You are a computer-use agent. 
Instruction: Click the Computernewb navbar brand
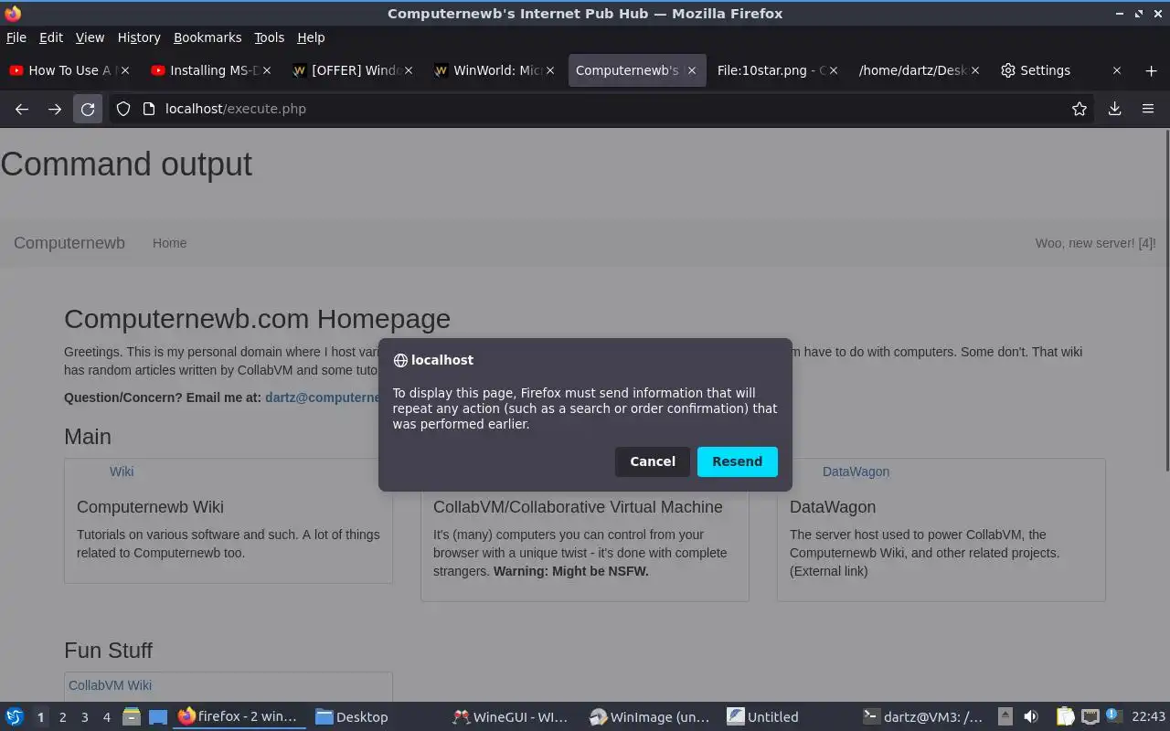pos(69,243)
